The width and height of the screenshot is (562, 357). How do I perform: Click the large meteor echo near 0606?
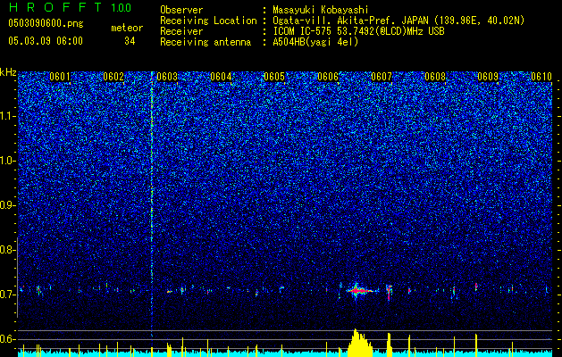(x=359, y=291)
